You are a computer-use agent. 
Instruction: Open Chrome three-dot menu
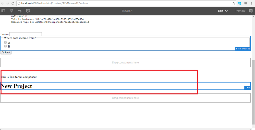[x=252, y=3]
